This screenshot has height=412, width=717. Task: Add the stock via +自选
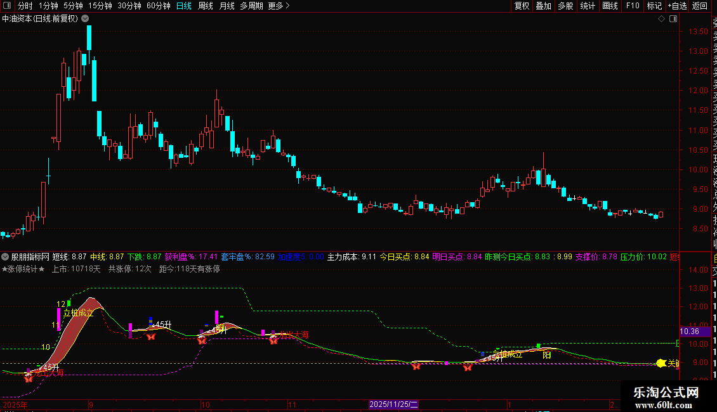(x=677, y=6)
